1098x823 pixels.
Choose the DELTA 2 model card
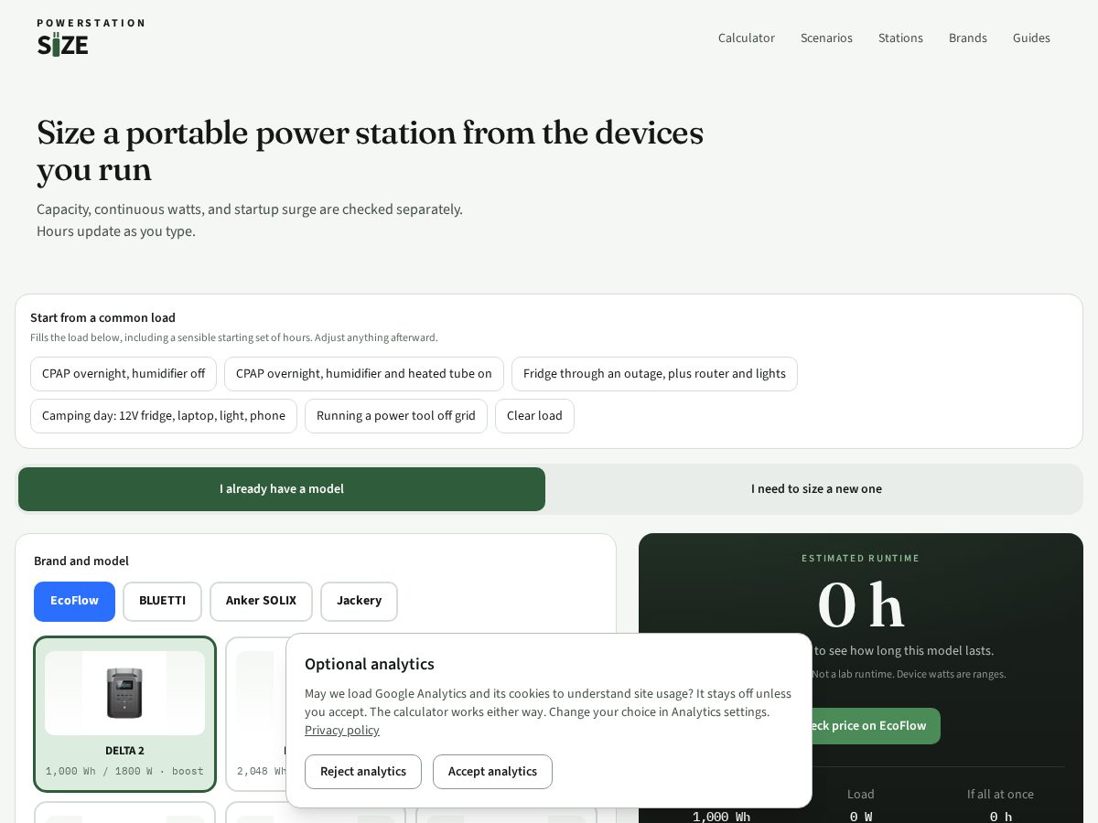point(124,714)
